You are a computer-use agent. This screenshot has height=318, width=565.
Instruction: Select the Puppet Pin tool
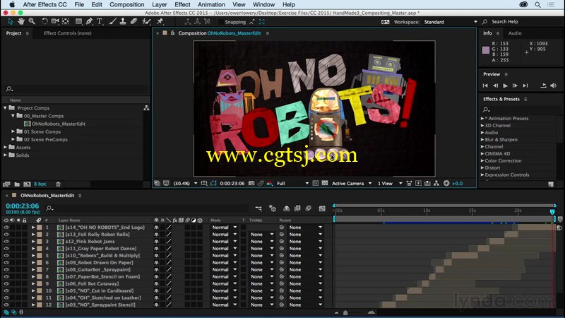pyautogui.click(x=160, y=22)
